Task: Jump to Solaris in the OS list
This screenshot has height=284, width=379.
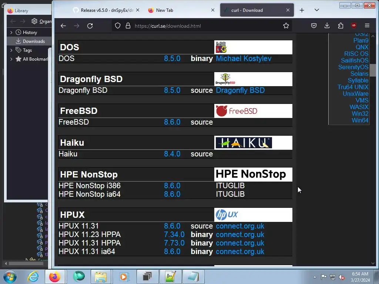Action: [359, 74]
